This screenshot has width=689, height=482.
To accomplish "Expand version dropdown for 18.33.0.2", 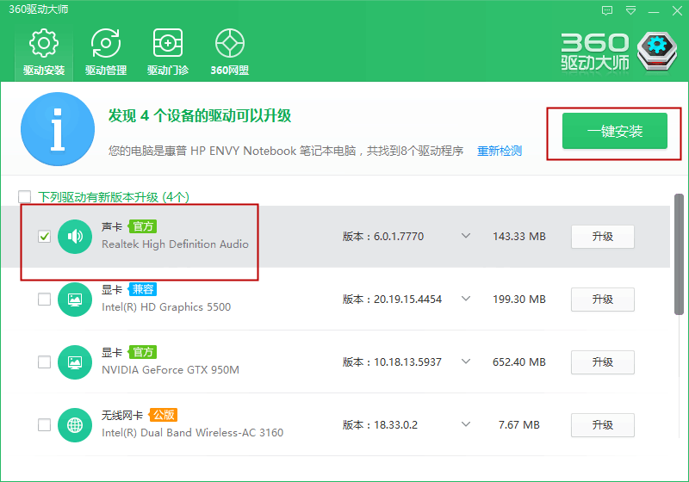I will (x=466, y=424).
